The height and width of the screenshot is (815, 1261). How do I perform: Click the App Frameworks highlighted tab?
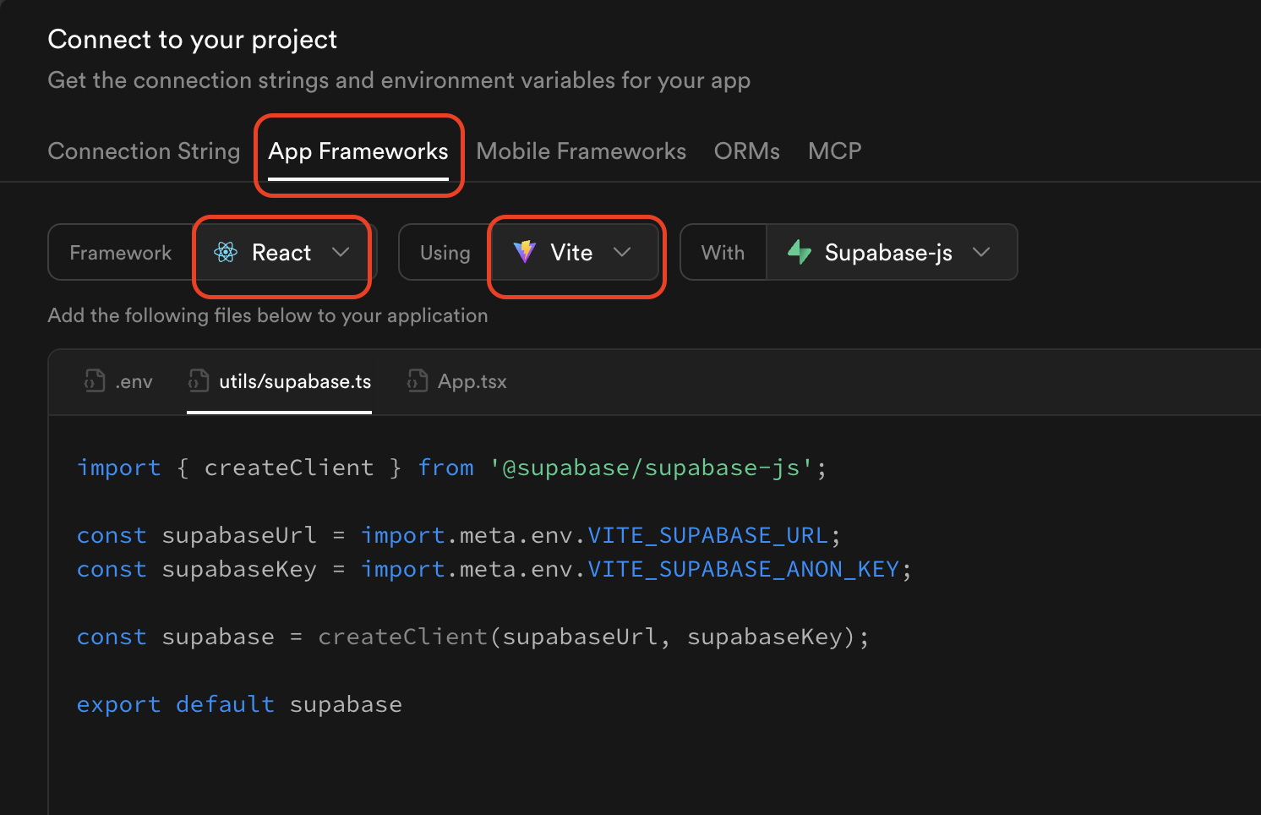coord(358,150)
